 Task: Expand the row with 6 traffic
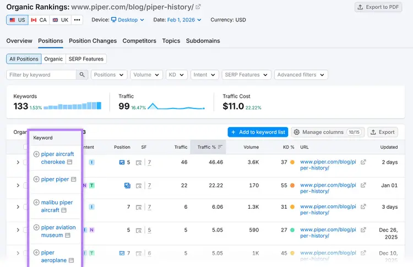pyautogui.click(x=18, y=206)
